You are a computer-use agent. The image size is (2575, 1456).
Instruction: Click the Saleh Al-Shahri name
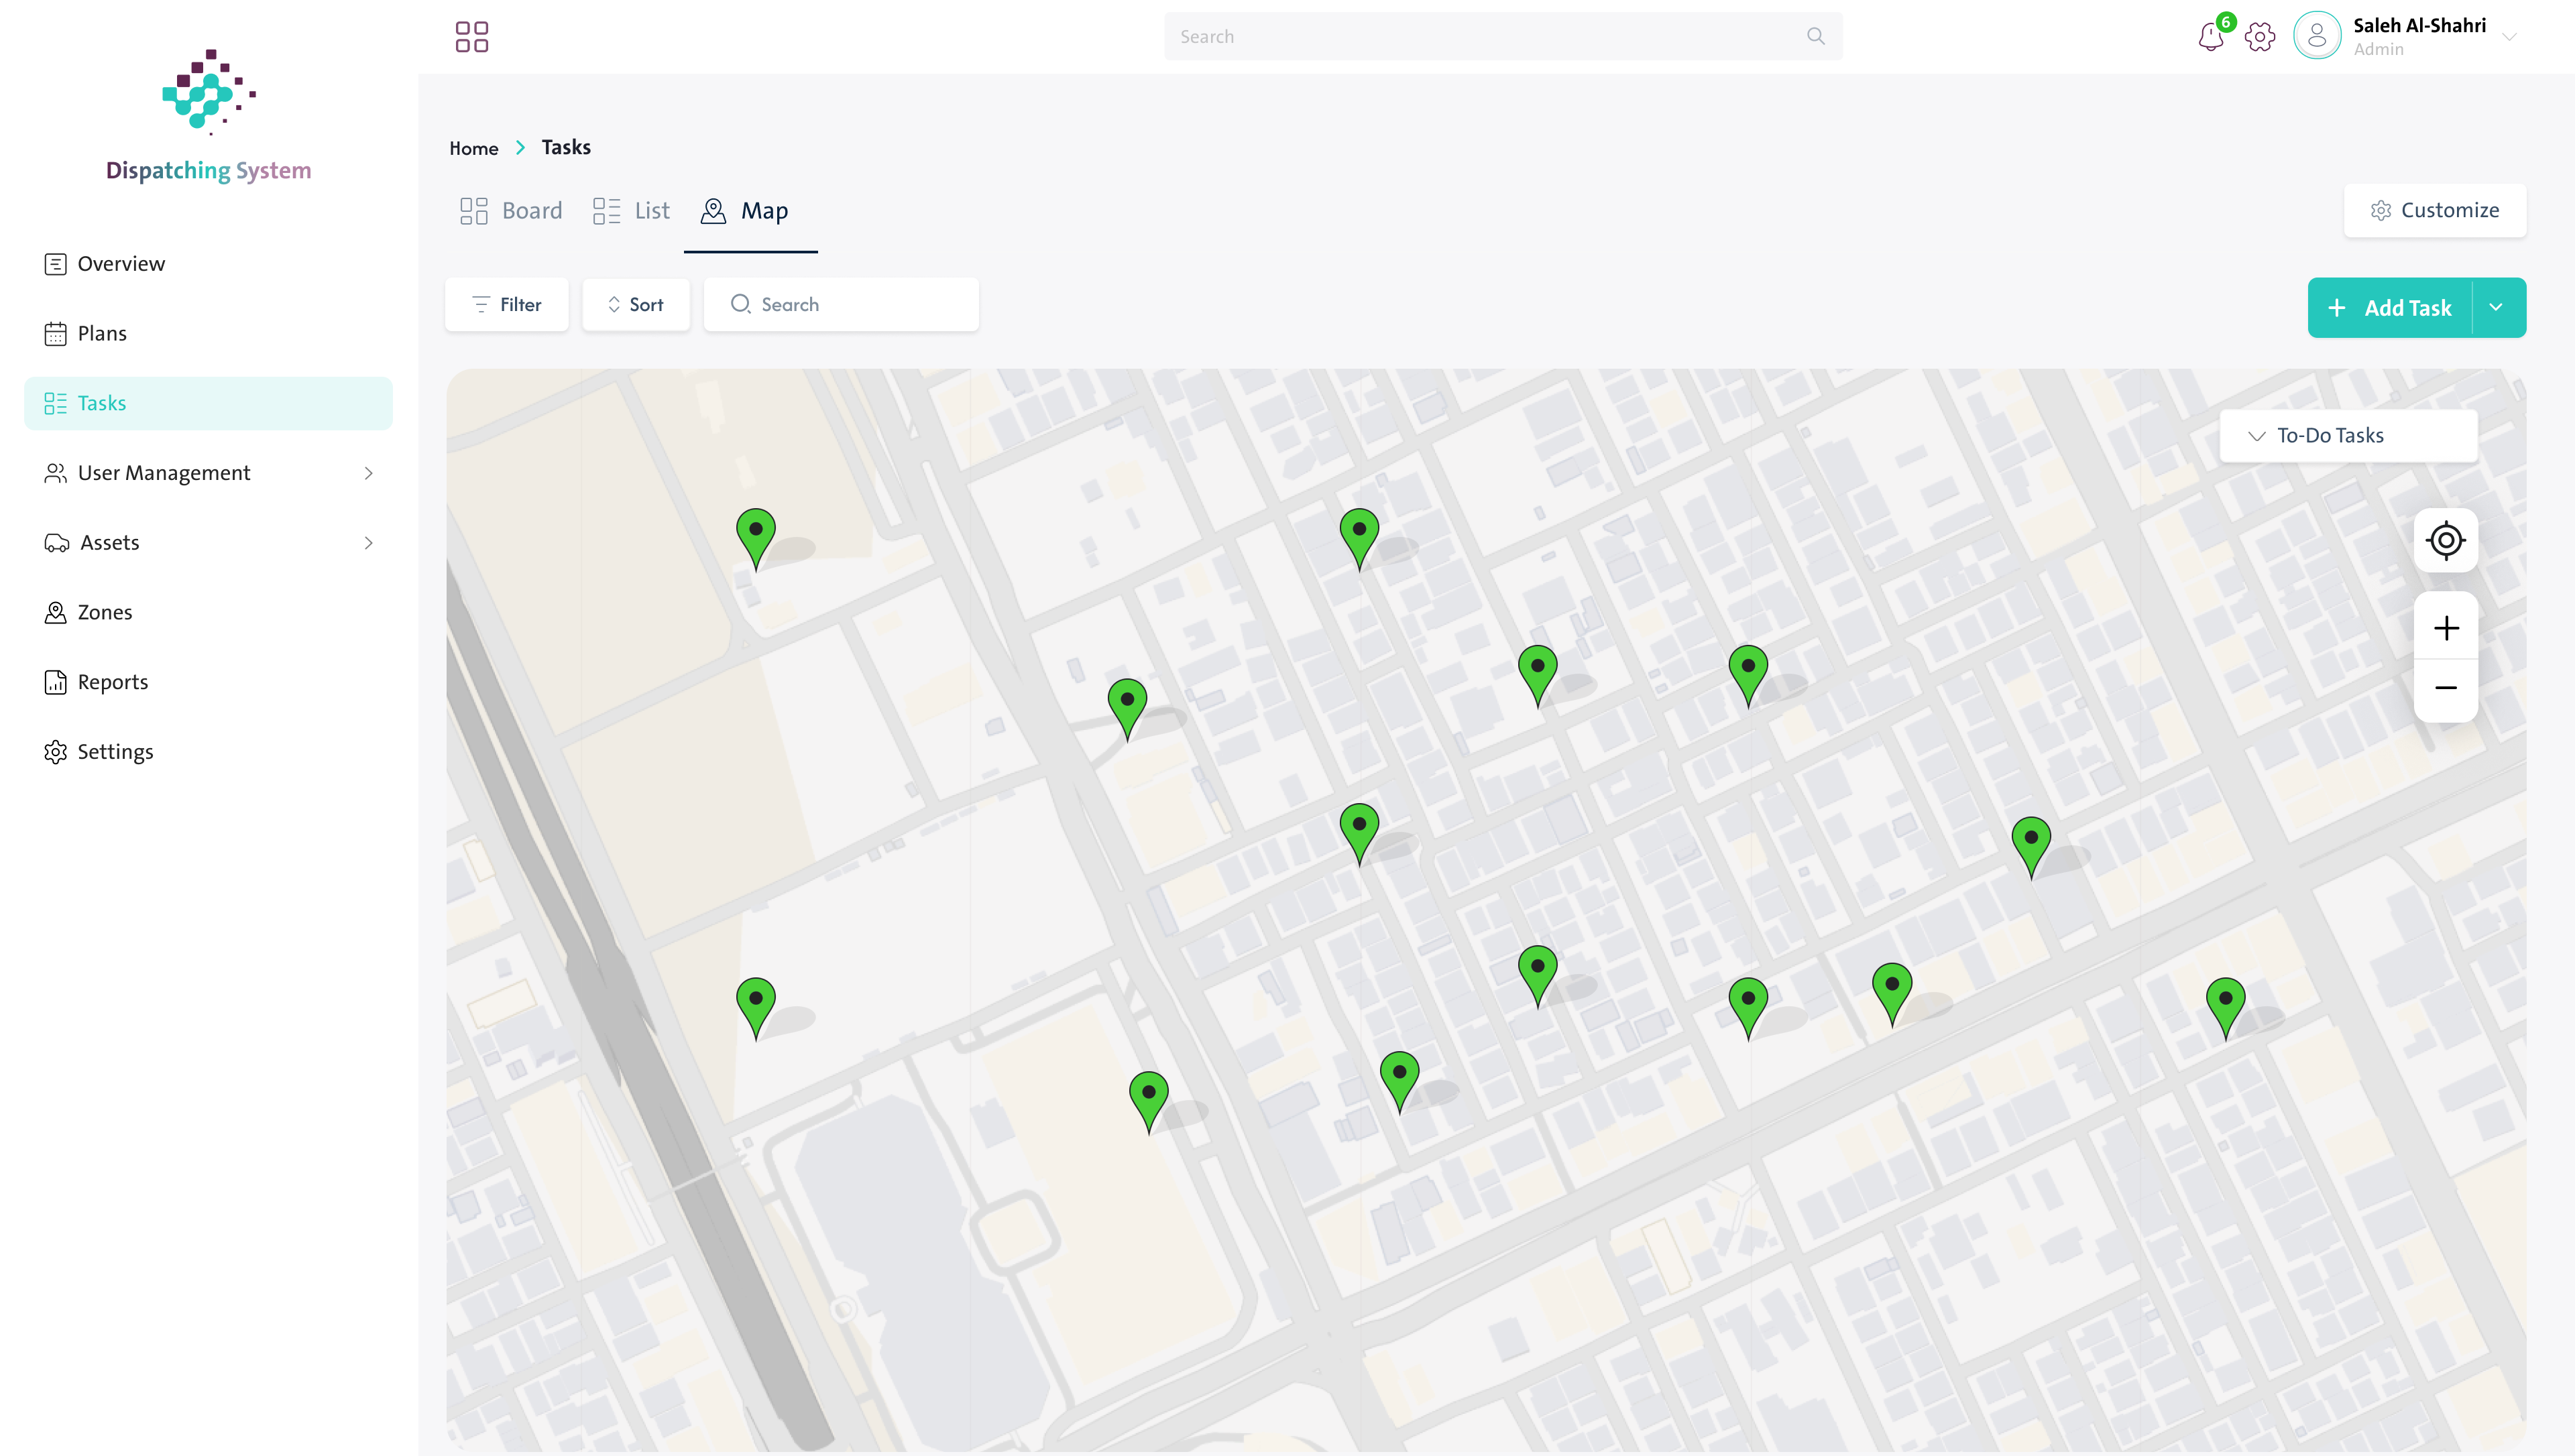pos(2419,25)
